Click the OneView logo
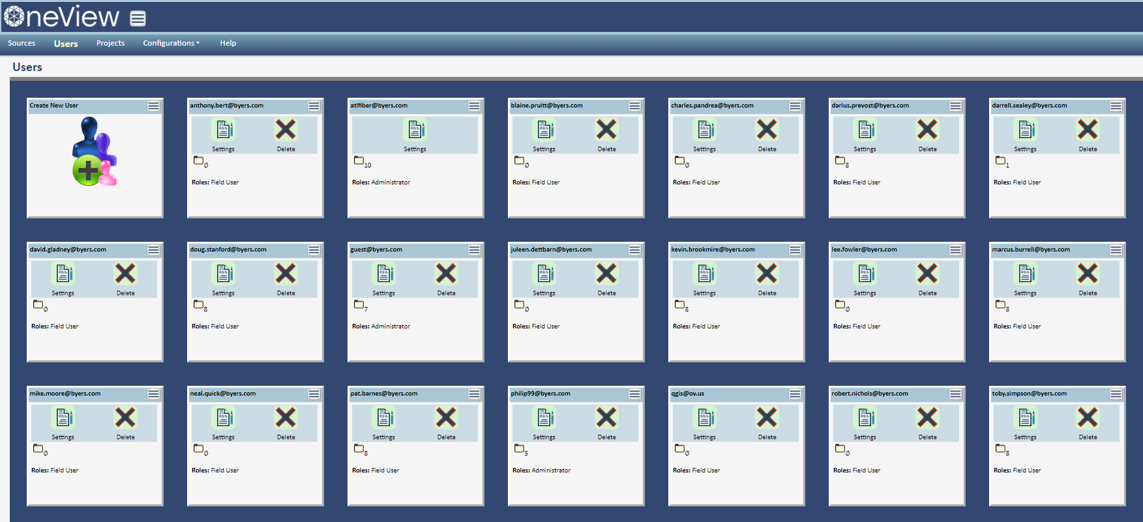 tap(61, 16)
